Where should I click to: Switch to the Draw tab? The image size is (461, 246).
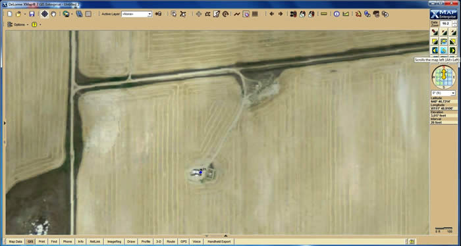(131, 241)
